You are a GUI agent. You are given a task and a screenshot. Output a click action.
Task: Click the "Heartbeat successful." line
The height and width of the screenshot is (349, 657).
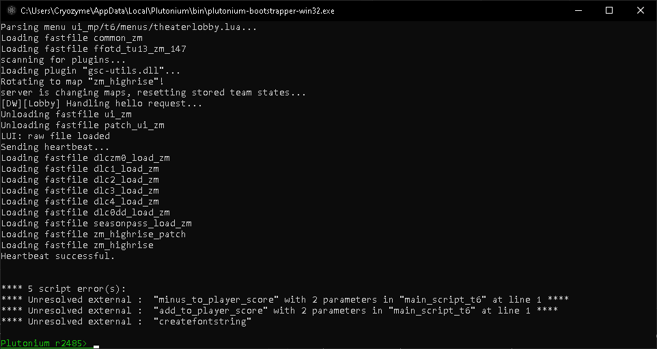58,256
